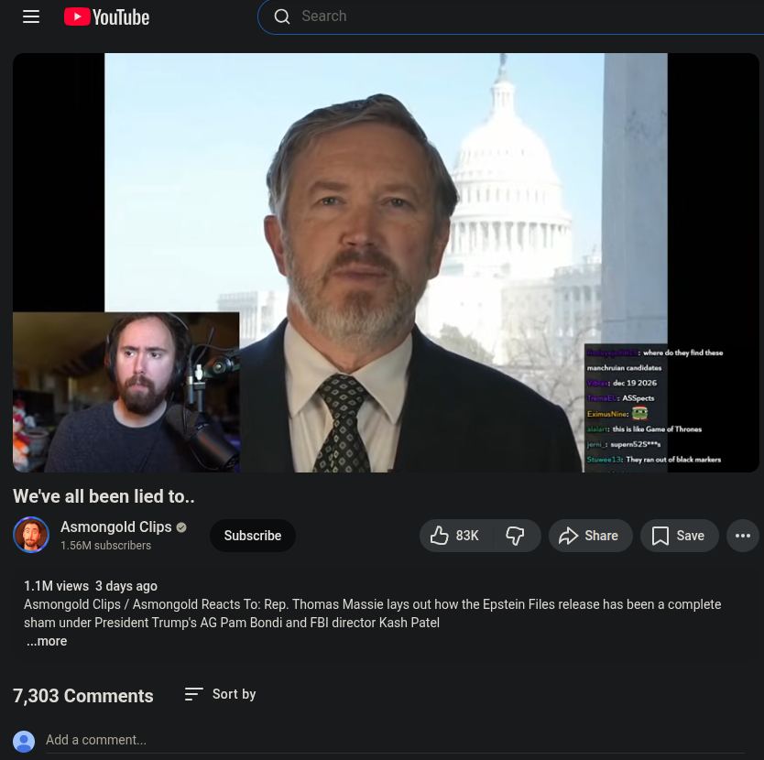Click the Add a comment field

(395, 740)
